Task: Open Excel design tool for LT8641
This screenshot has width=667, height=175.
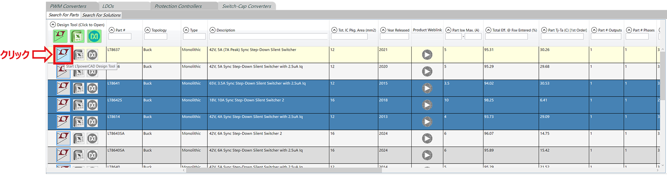Action: tap(79, 88)
